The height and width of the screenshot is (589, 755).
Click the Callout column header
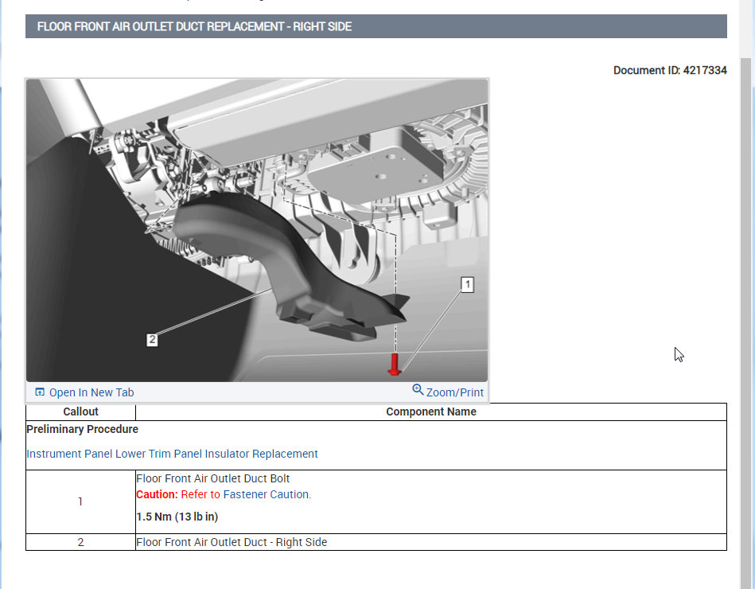(x=80, y=412)
